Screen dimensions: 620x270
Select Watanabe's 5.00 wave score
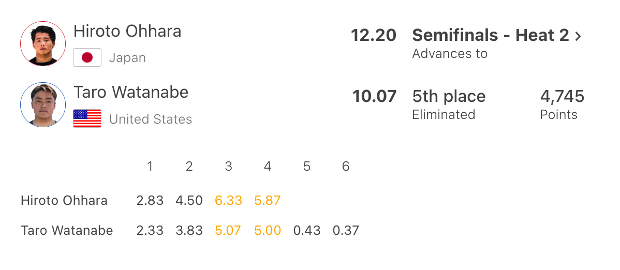tap(268, 231)
